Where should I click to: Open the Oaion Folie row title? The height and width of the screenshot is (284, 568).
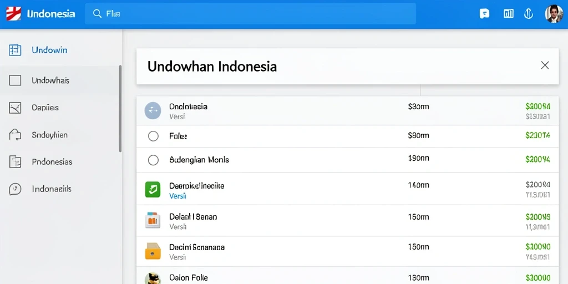[189, 277]
